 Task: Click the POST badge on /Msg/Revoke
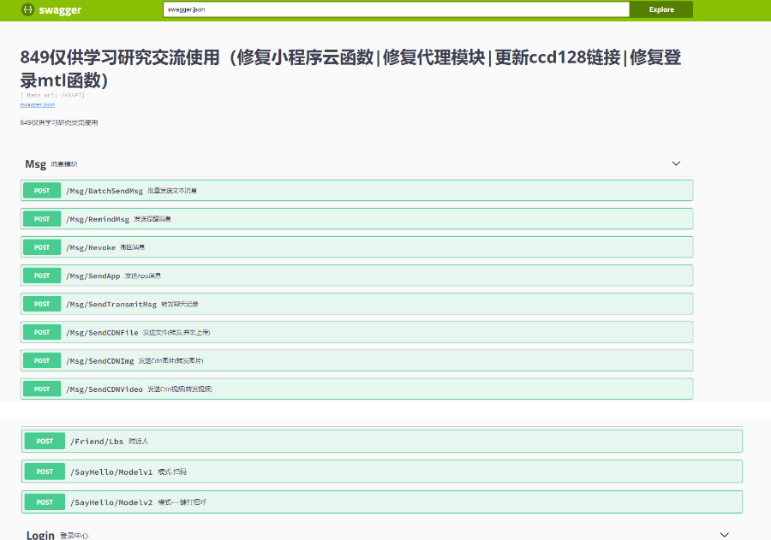[x=41, y=246]
